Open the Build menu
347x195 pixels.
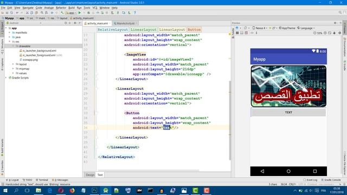[72, 8]
